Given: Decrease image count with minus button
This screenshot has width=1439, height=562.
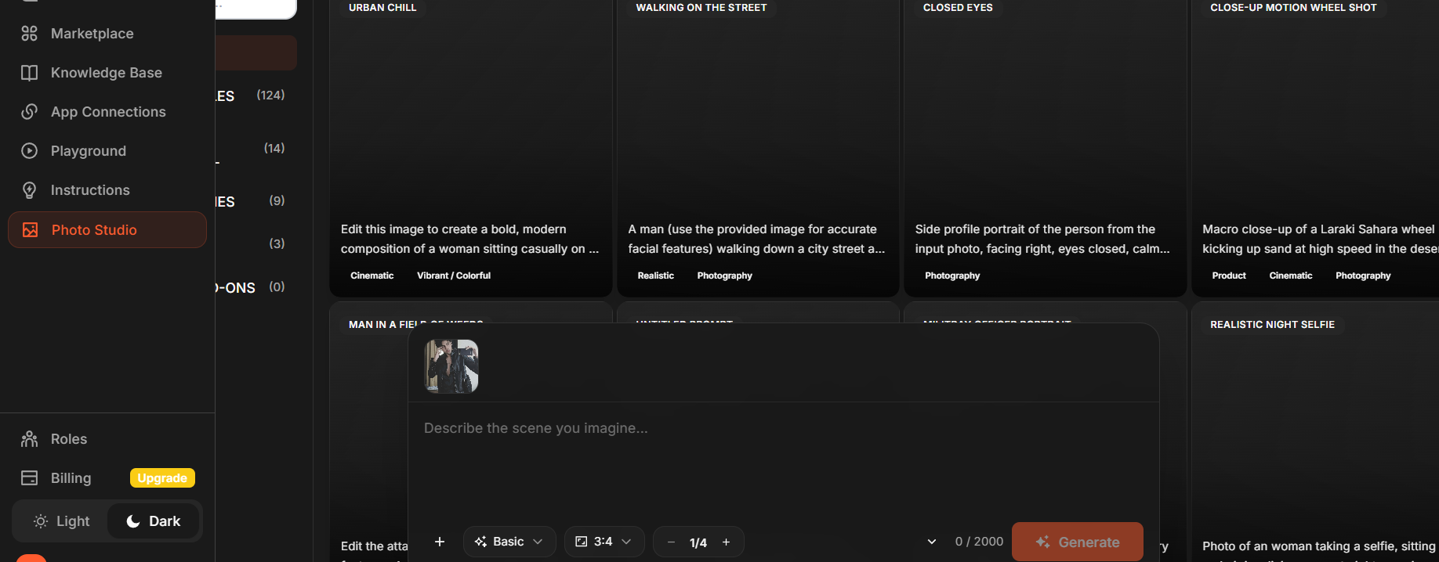Looking at the screenshot, I should click(x=671, y=542).
